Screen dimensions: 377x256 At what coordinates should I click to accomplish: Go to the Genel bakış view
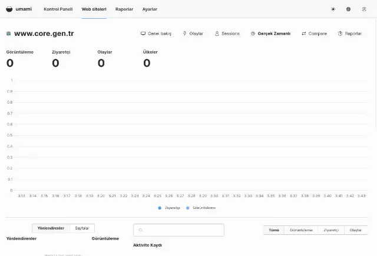[156, 34]
